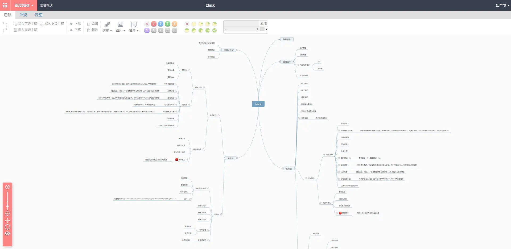Open the 百度脑图 main menu dropdown
Viewport: 511px width, 249px height.
click(x=24, y=5)
